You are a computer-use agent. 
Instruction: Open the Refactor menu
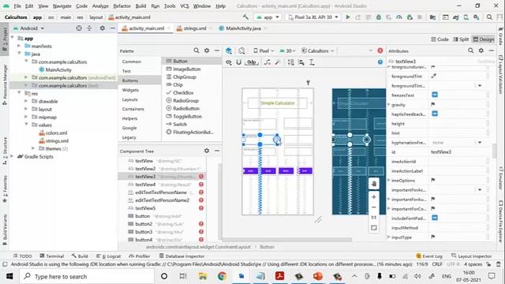pos(122,6)
